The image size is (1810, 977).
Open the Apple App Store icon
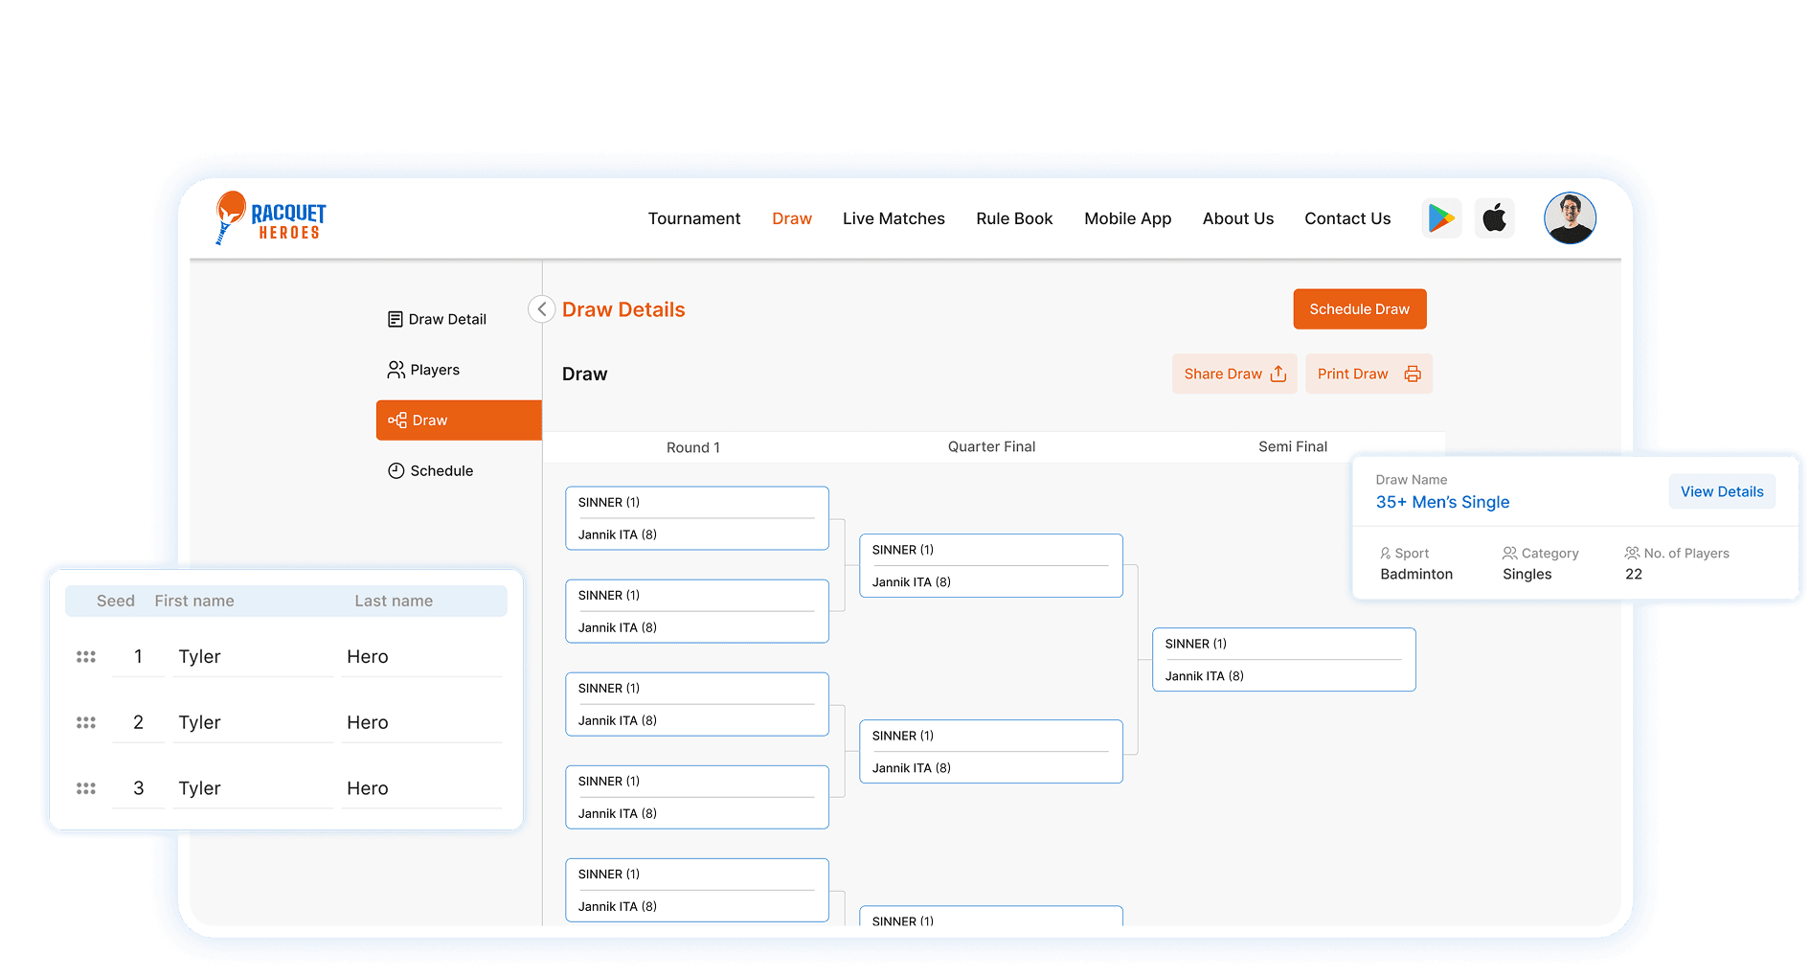point(1494,218)
